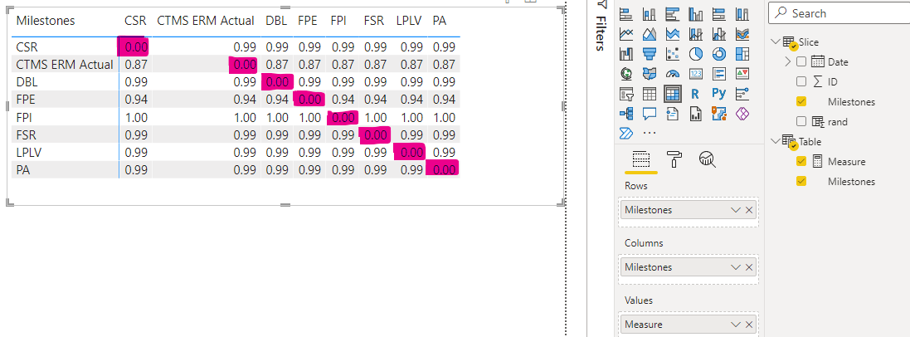This screenshot has width=910, height=337.
Task: Pick the Line and stacked column chart
Action: (696, 34)
